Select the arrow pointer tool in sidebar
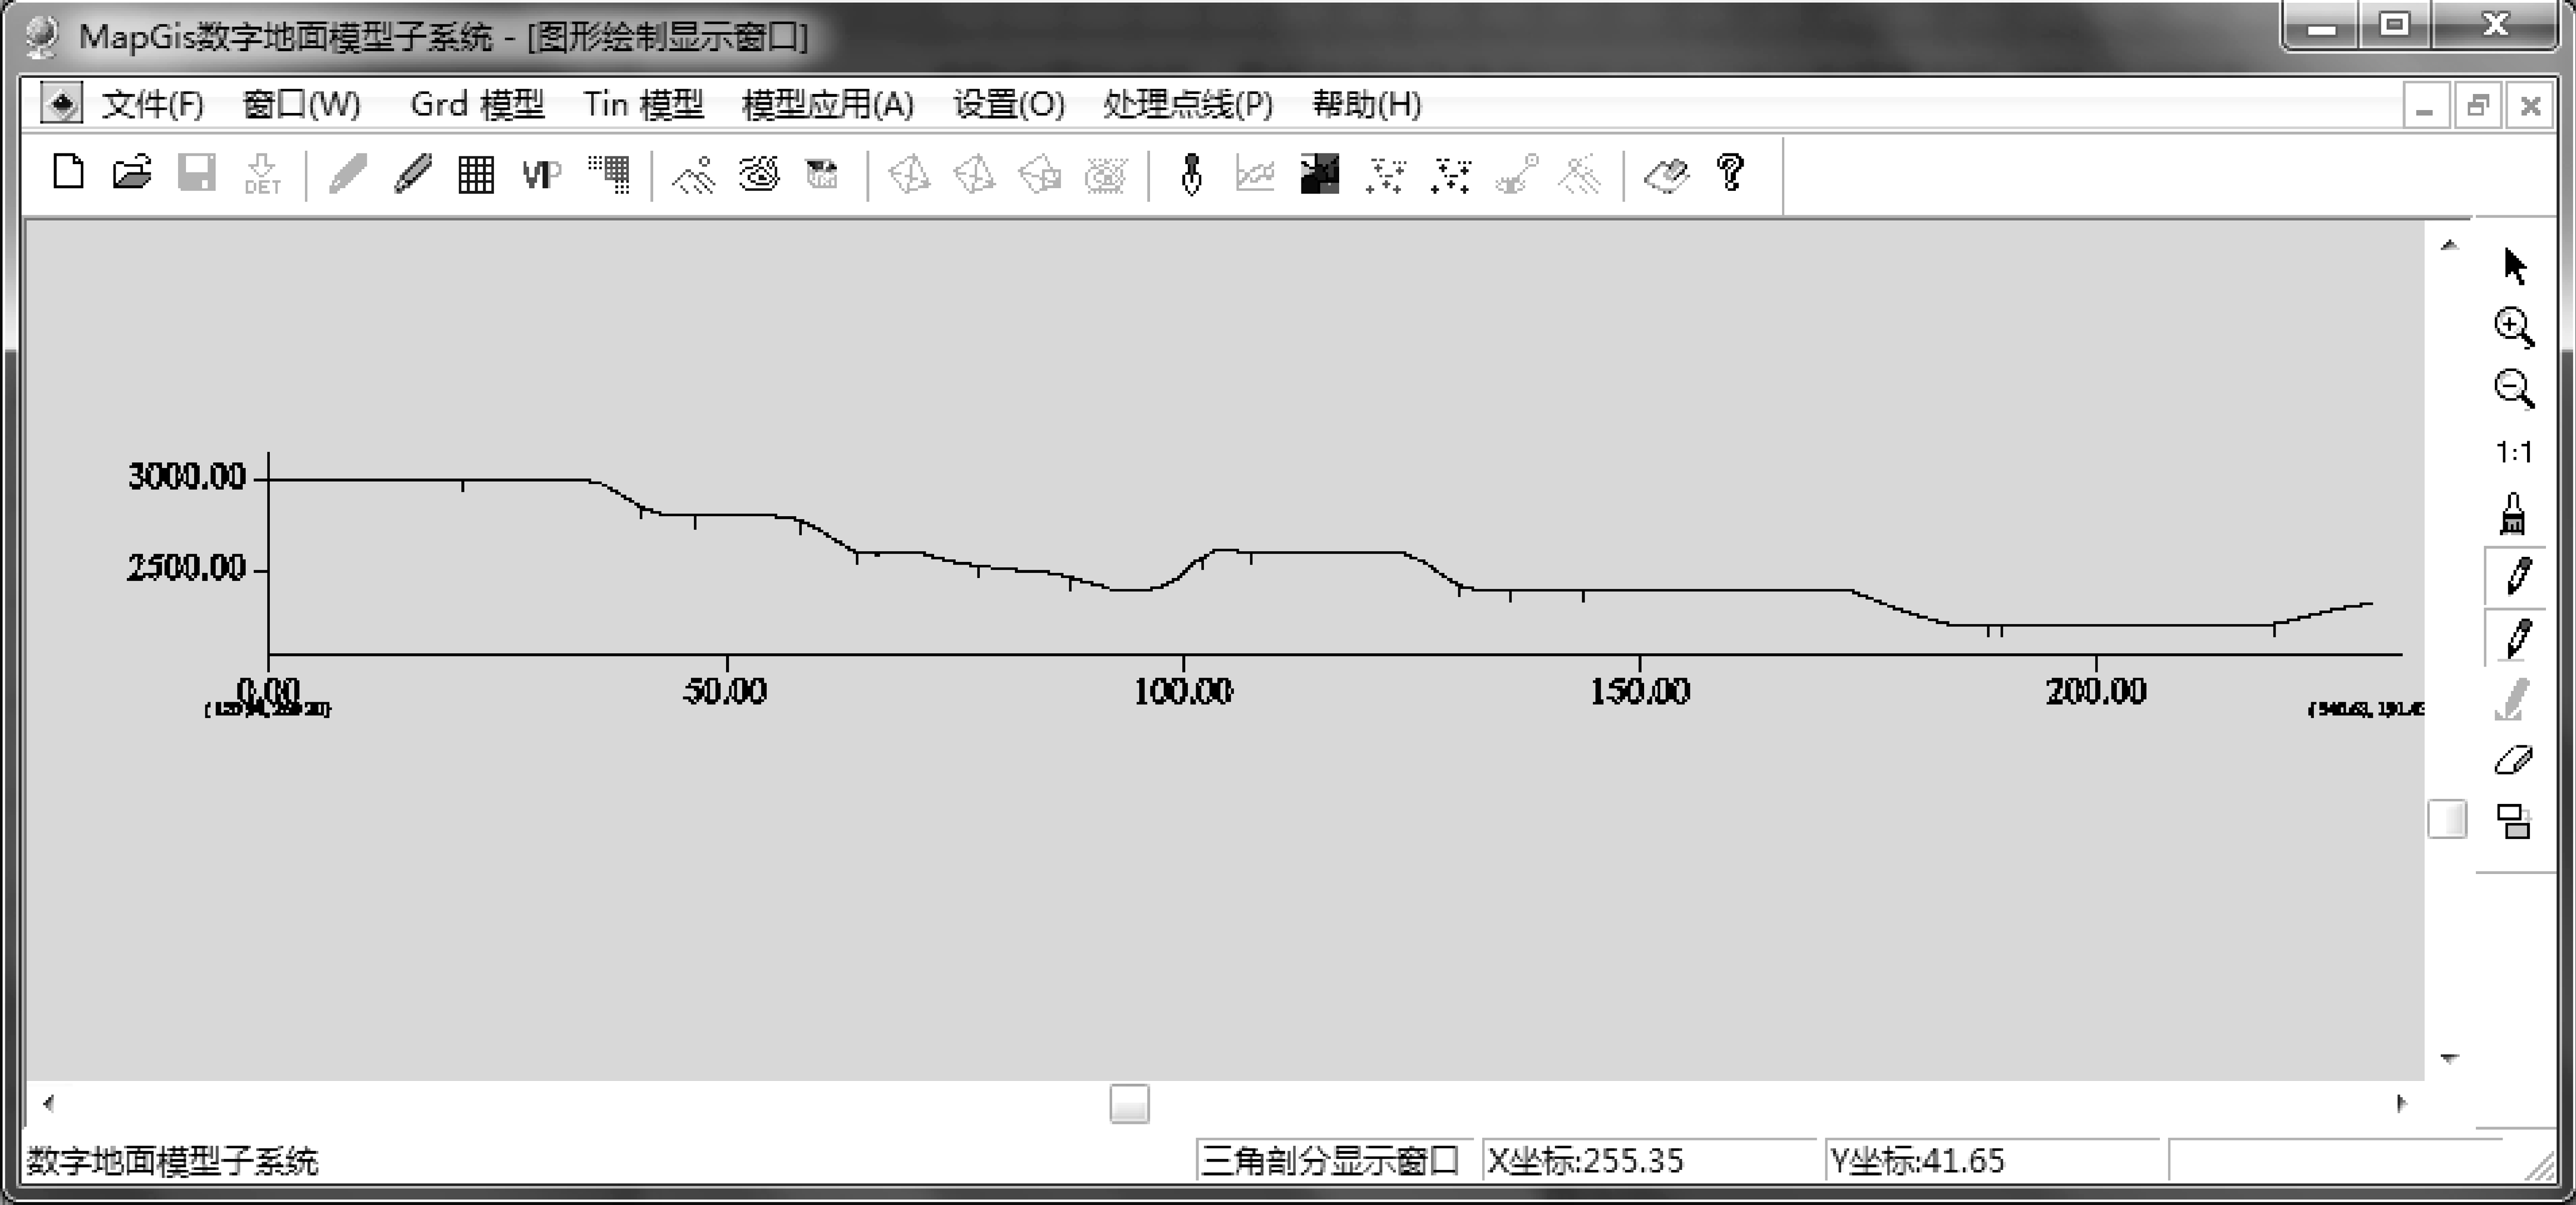This screenshot has width=2576, height=1205. point(2515,265)
